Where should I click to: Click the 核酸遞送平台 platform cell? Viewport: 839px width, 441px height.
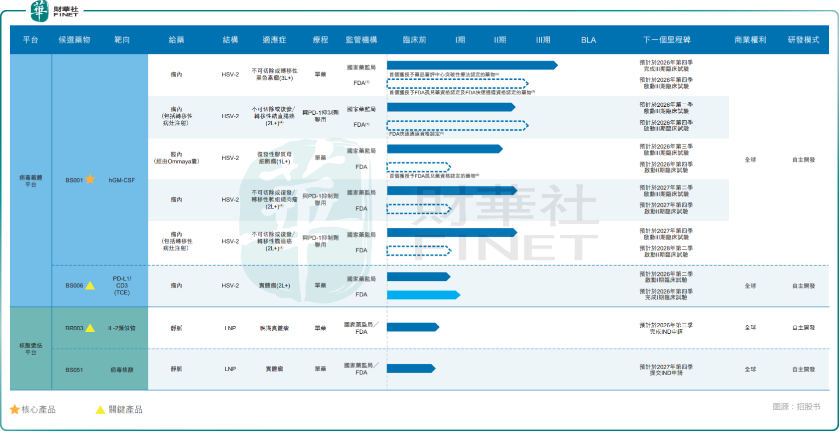31,349
